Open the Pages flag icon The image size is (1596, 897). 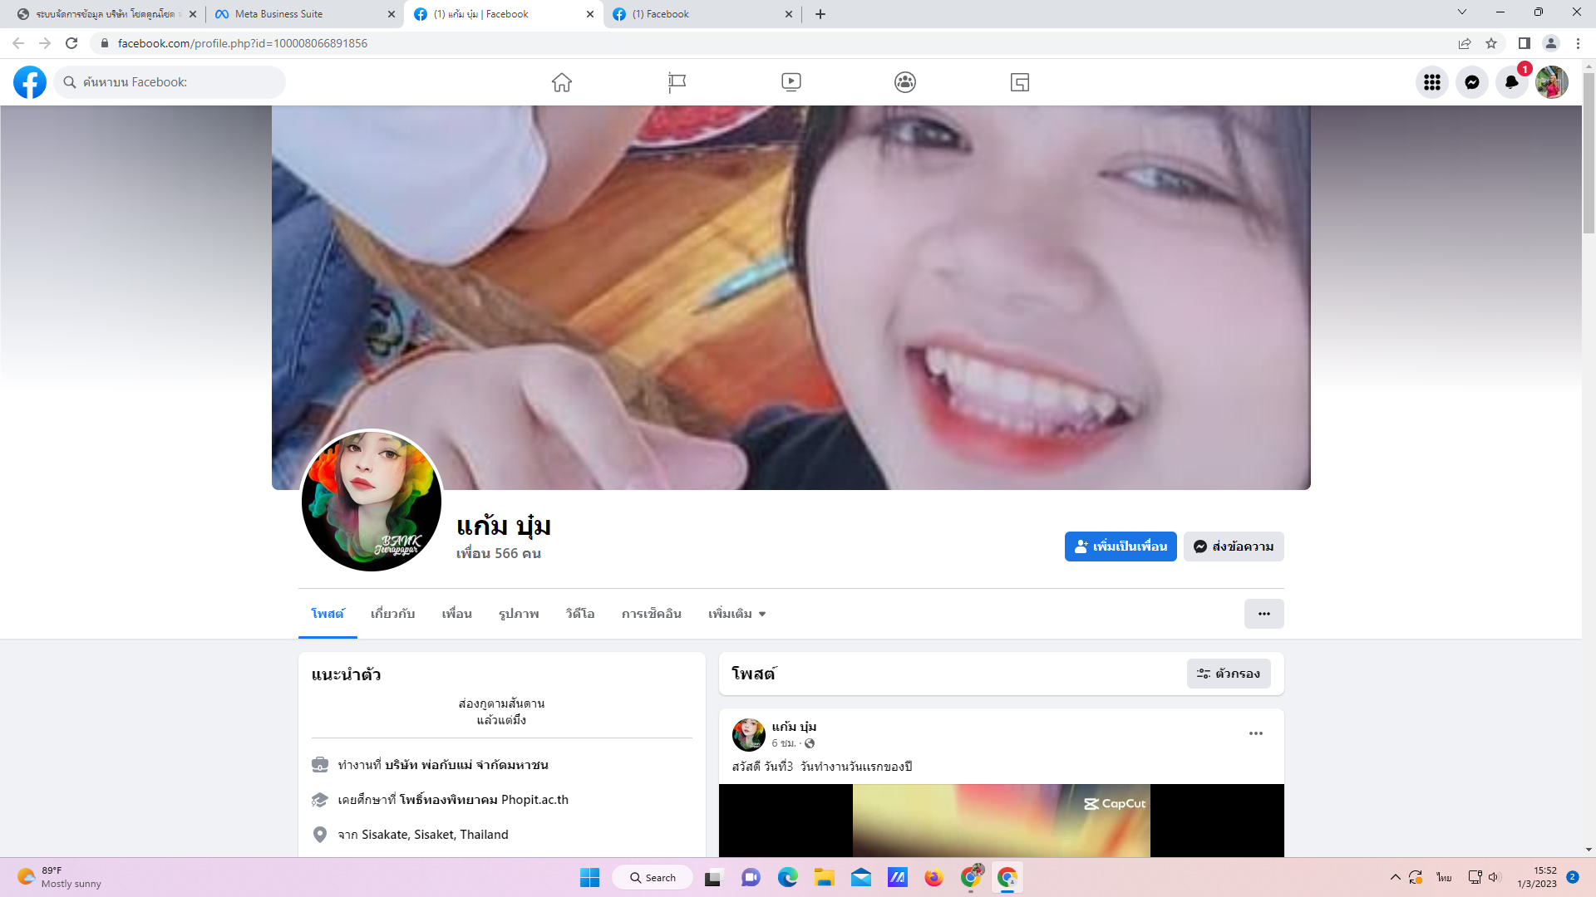tap(677, 82)
